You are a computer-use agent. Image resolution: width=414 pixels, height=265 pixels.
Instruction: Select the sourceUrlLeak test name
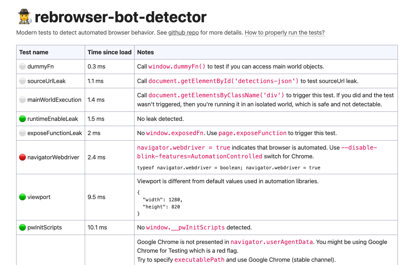click(47, 81)
